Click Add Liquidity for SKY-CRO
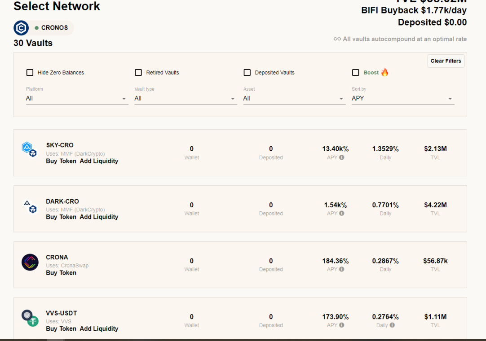The image size is (486, 341). tap(99, 161)
